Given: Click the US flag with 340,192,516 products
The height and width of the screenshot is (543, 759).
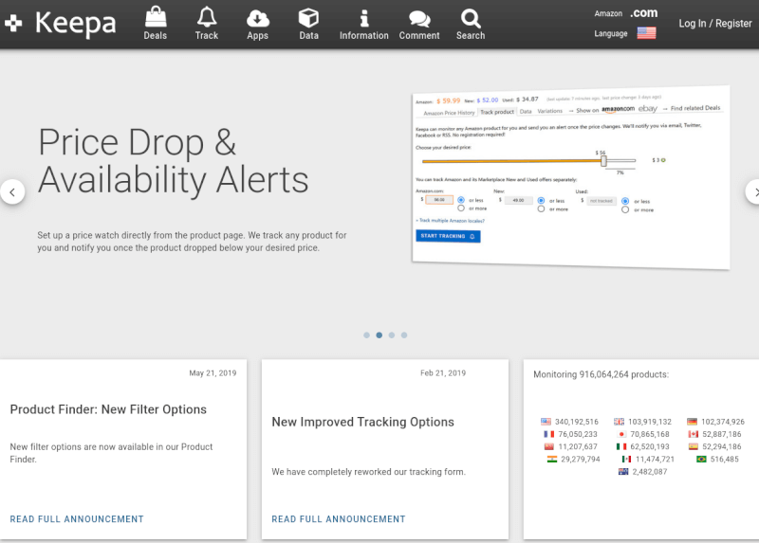Looking at the screenshot, I should [x=546, y=422].
